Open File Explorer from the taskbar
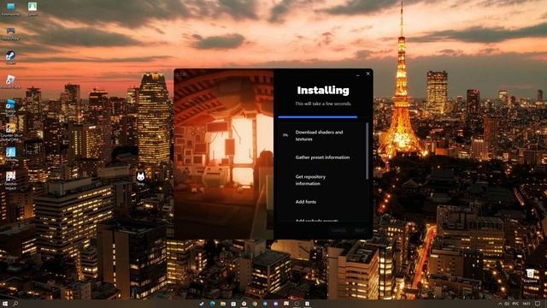The width and height of the screenshot is (547, 308). tap(223, 304)
